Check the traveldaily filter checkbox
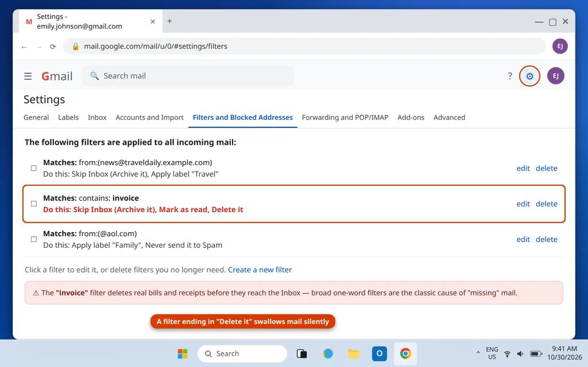Image resolution: width=588 pixels, height=367 pixels. 34,168
